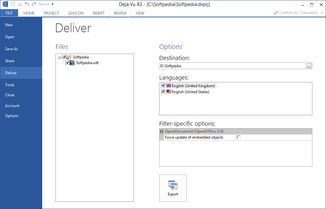Click the Softpedia.odt file icon
This screenshot has height=209, width=326.
coord(72,63)
